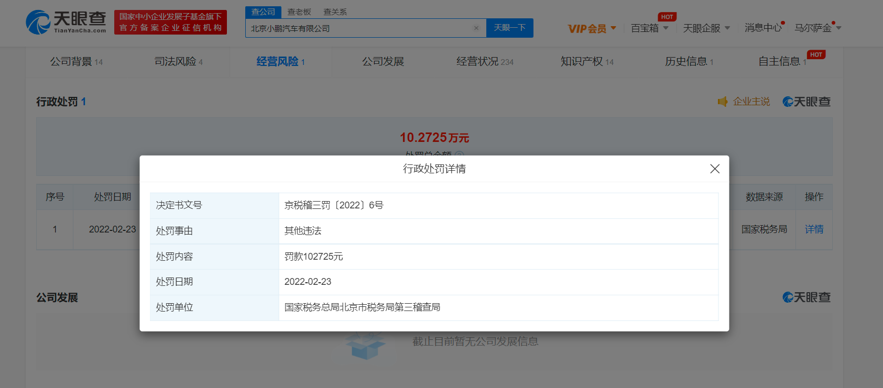The image size is (883, 388).
Task: Select the 查老板 search tab
Action: pyautogui.click(x=299, y=12)
